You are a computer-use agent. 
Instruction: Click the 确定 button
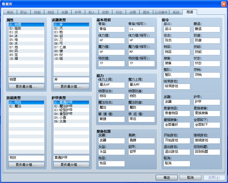(x=167, y=177)
